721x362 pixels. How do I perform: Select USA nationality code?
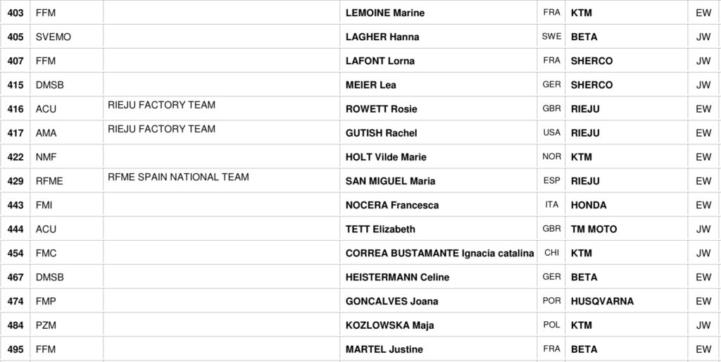(552, 132)
